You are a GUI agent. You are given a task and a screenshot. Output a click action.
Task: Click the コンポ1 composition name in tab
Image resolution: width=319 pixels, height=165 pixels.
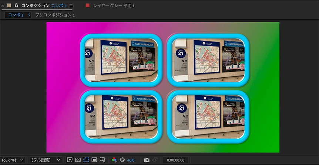click(58, 6)
